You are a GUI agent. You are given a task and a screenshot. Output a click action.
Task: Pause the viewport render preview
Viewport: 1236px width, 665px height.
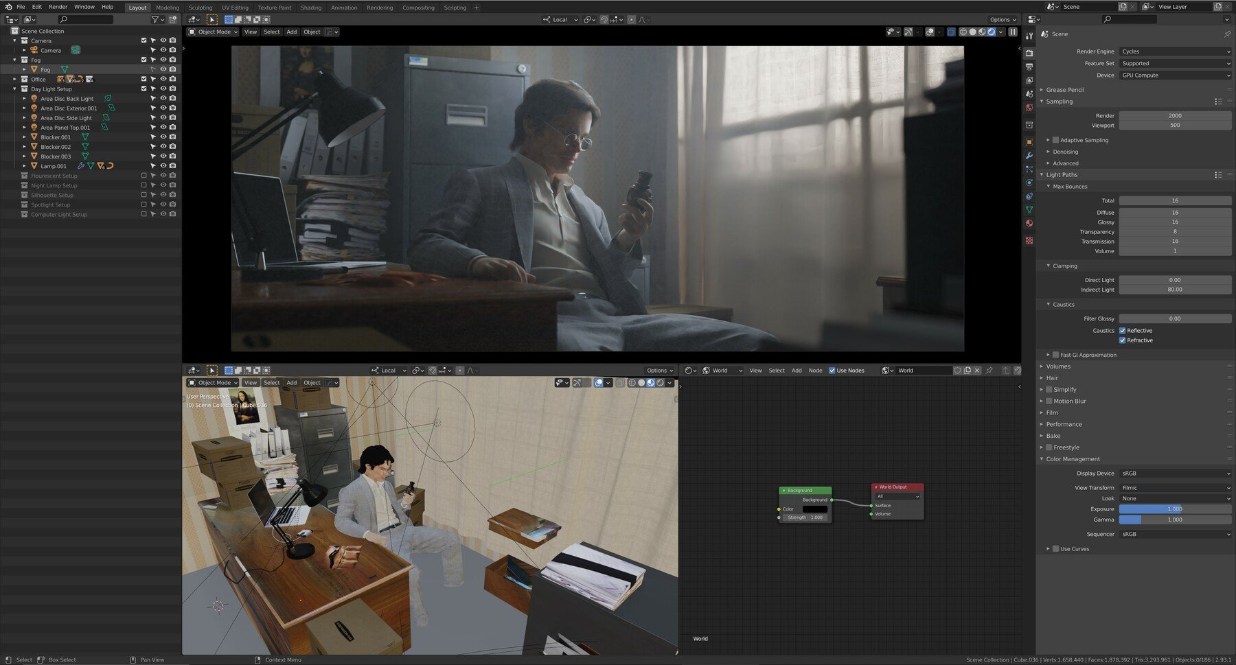(x=1012, y=32)
